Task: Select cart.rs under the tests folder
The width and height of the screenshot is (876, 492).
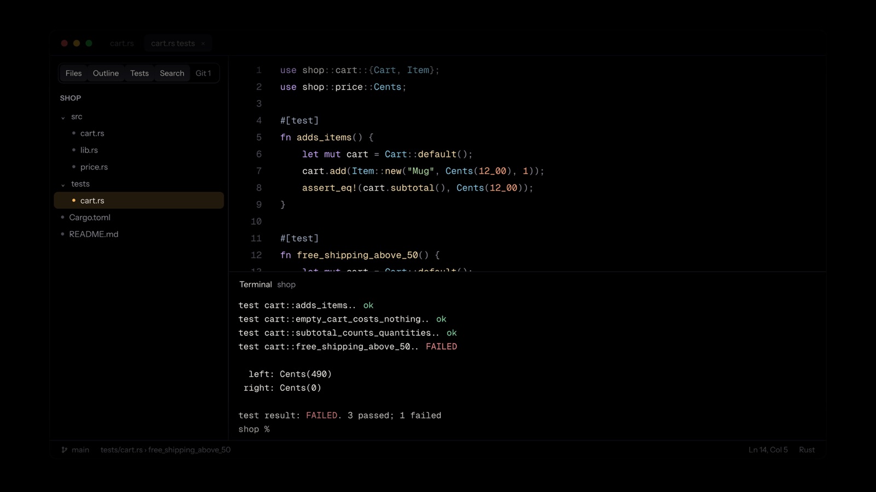Action: click(x=139, y=201)
